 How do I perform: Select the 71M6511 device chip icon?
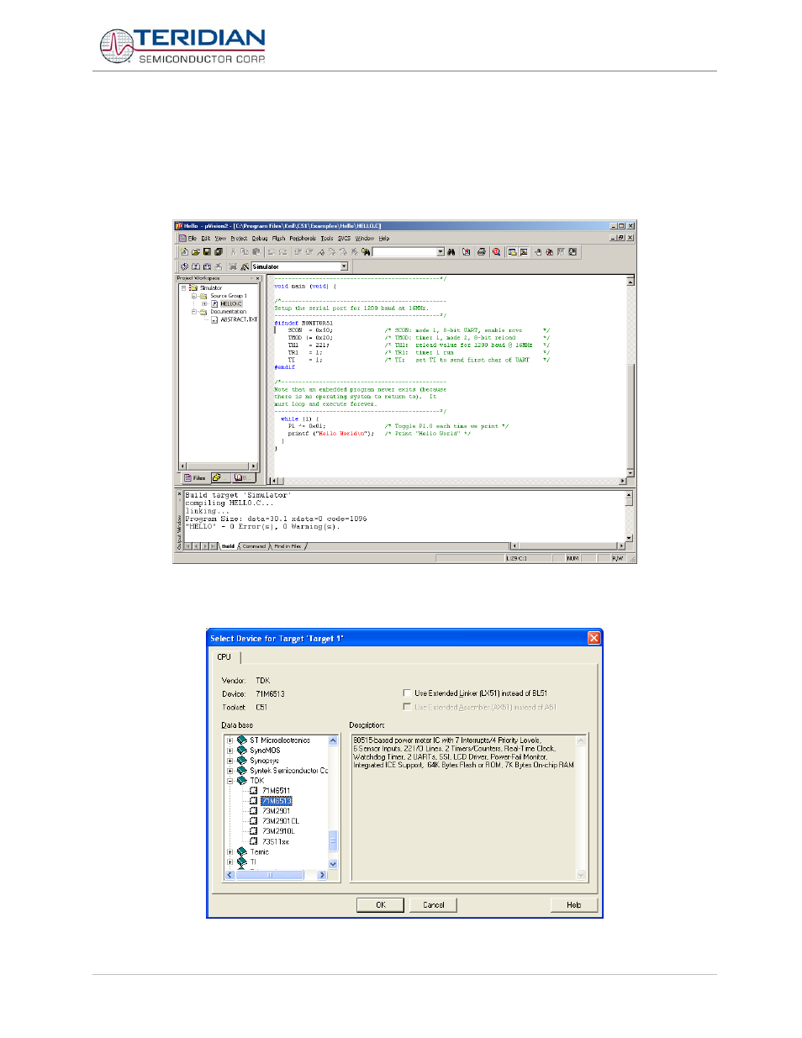click(254, 791)
